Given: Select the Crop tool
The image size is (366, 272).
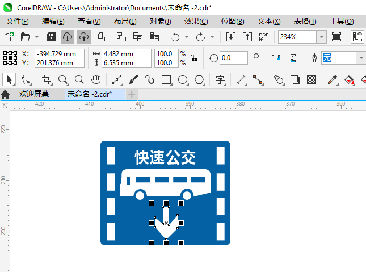Looking at the screenshot, I should [47, 79].
